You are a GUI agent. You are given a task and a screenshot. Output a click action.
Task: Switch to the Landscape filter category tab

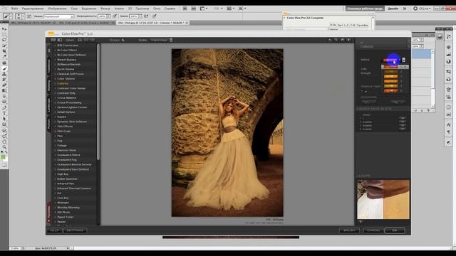pos(48,105)
